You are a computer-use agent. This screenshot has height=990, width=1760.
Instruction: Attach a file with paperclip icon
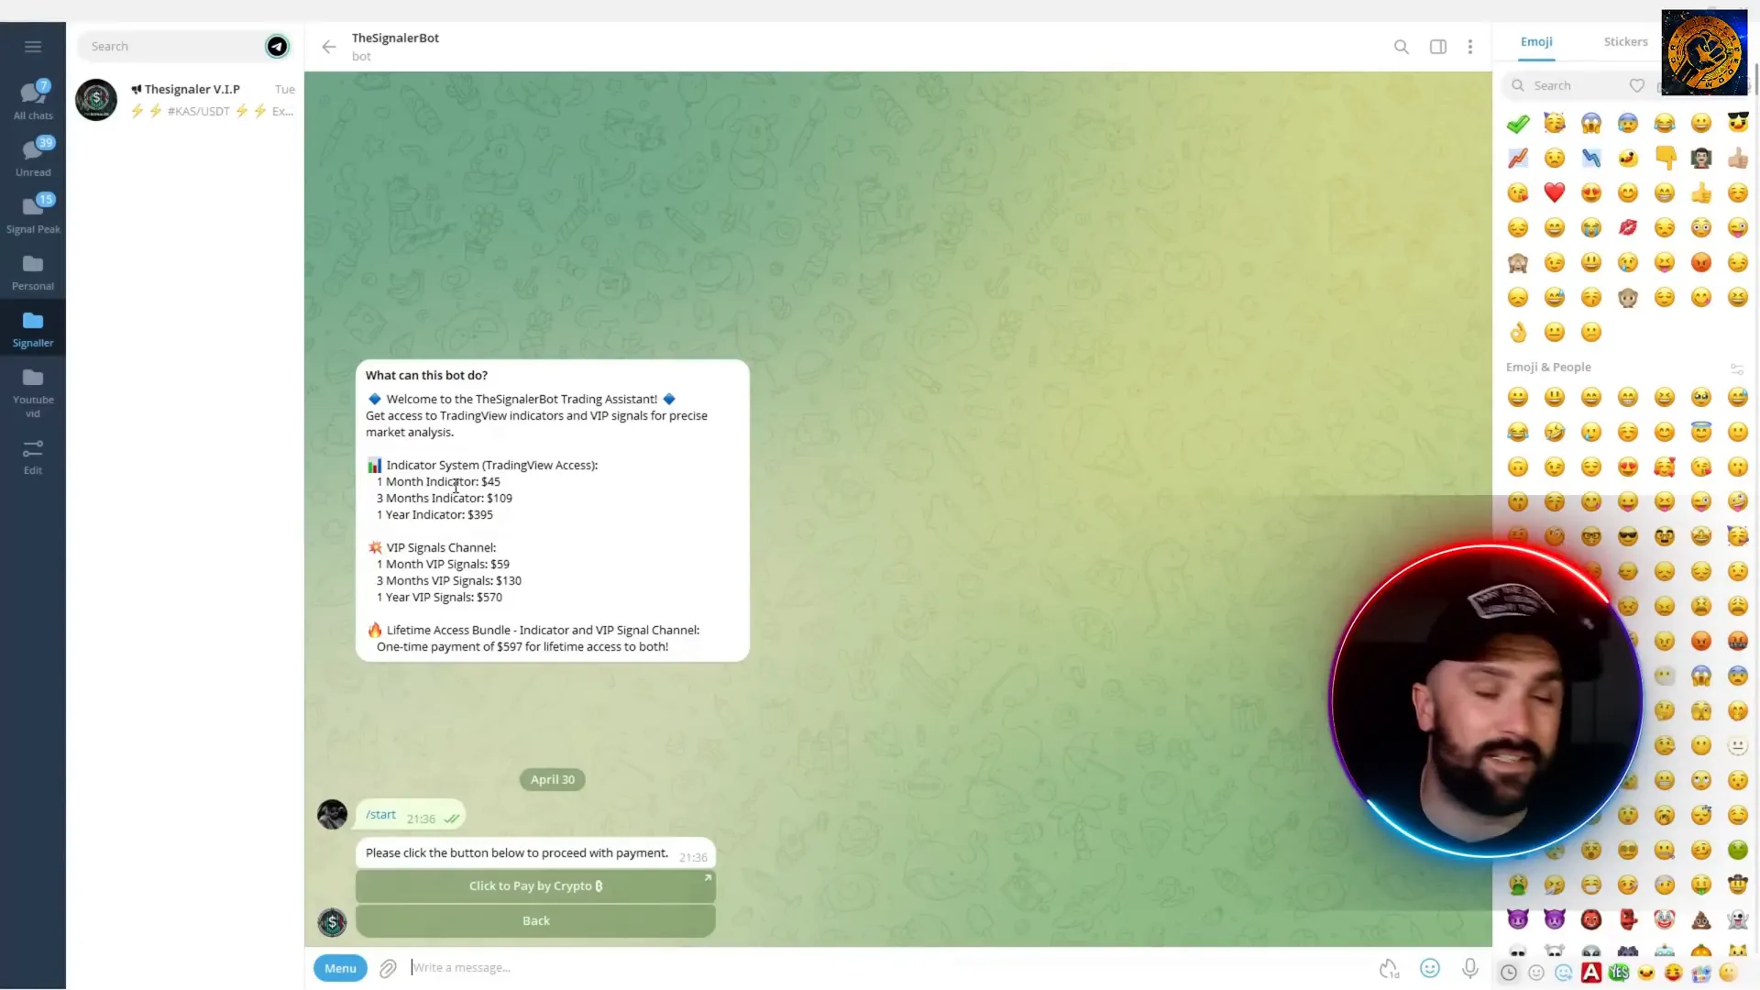(x=388, y=968)
